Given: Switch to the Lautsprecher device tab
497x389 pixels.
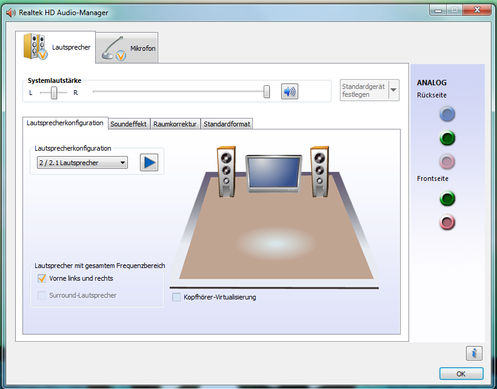Looking at the screenshot, I should click(56, 47).
